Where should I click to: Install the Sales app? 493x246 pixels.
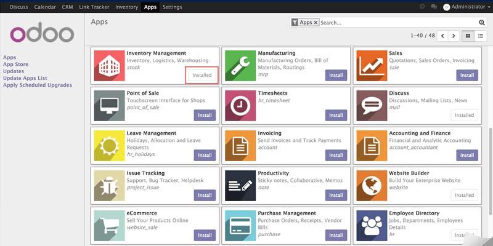pyautogui.click(x=467, y=75)
